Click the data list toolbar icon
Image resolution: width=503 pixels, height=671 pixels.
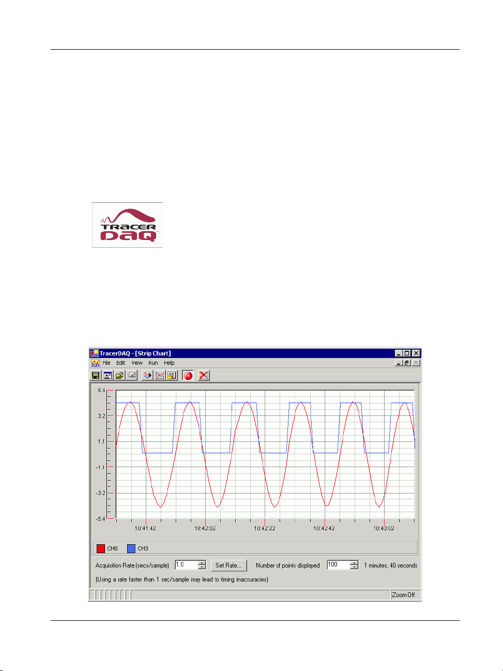click(x=172, y=375)
